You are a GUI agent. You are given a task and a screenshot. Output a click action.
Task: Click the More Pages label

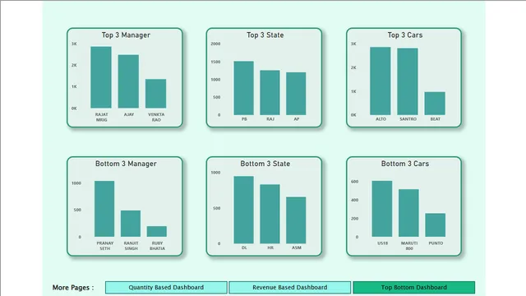coord(73,288)
